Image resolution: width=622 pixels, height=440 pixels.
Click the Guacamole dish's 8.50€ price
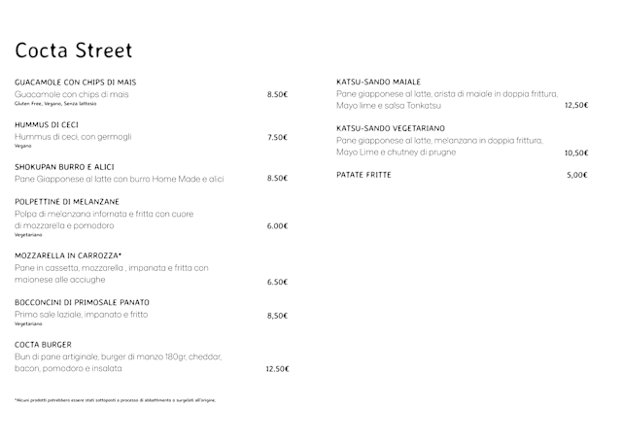[x=277, y=95]
